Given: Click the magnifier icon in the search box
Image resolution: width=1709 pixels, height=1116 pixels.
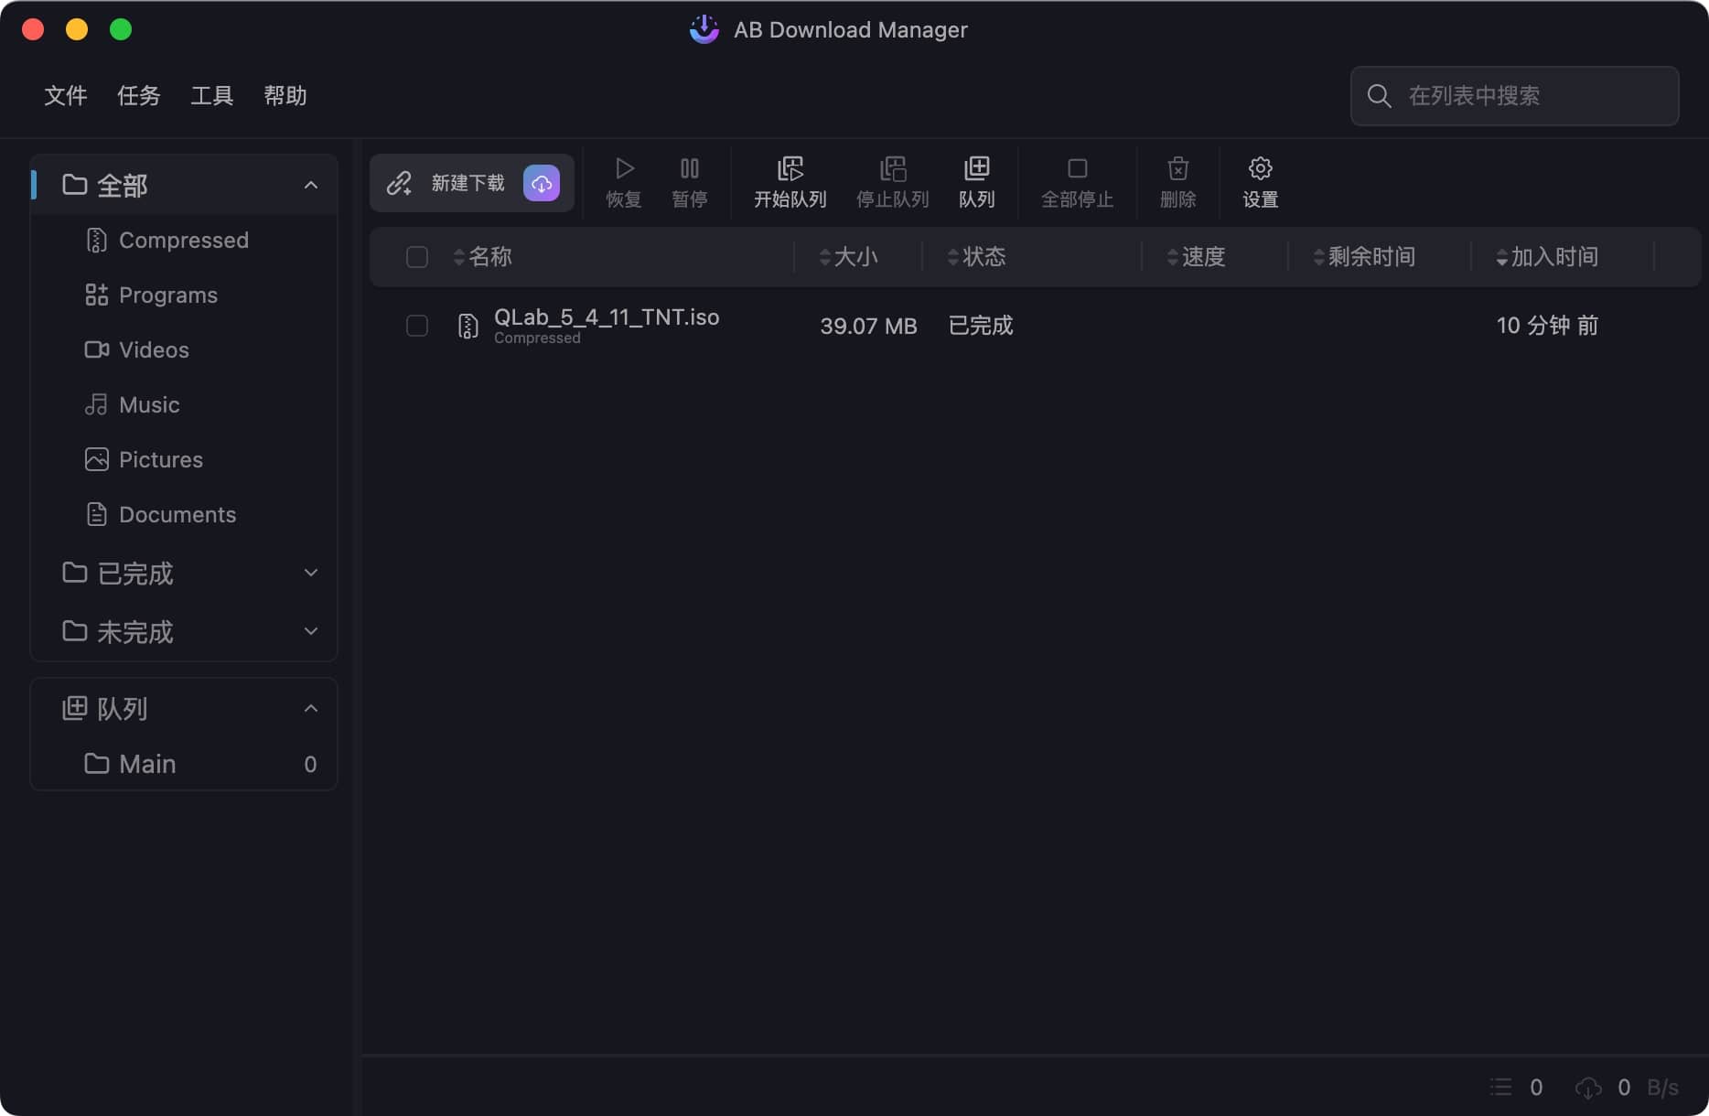Looking at the screenshot, I should tap(1379, 96).
